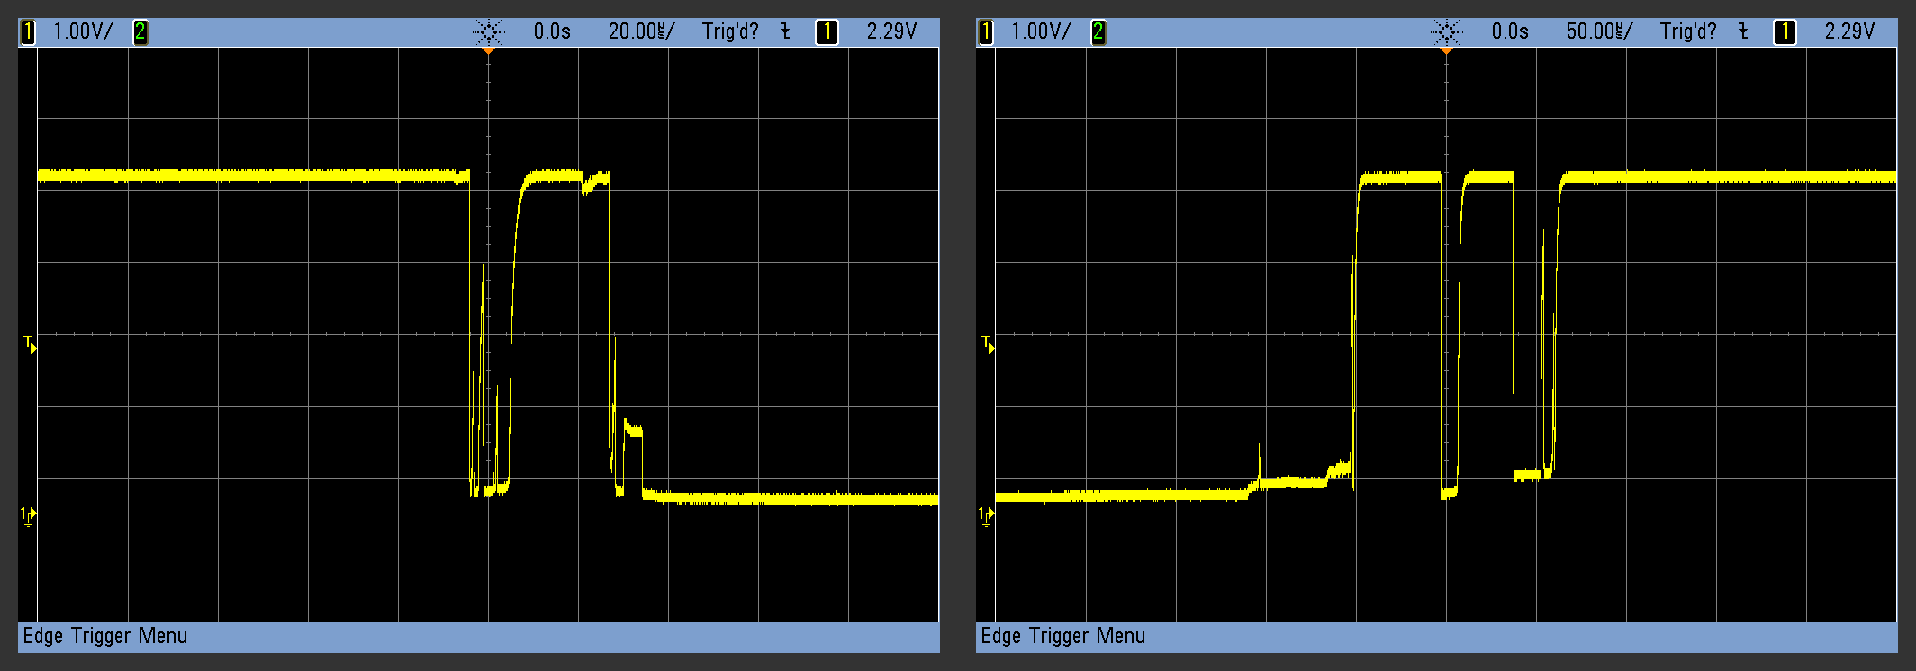Click channel 1 badge on left scope
This screenshot has width=1916, height=671.
28,32
